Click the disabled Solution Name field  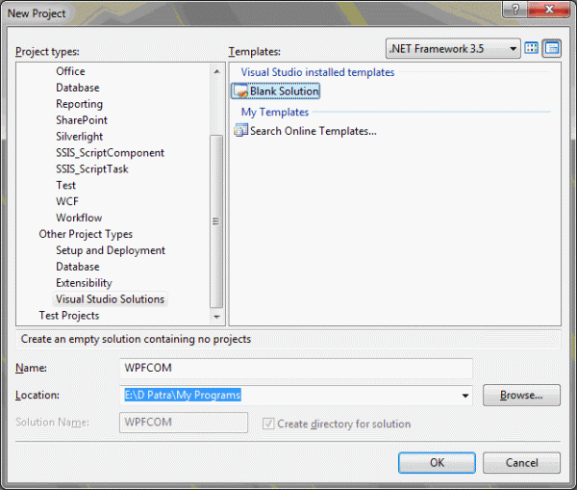click(184, 423)
